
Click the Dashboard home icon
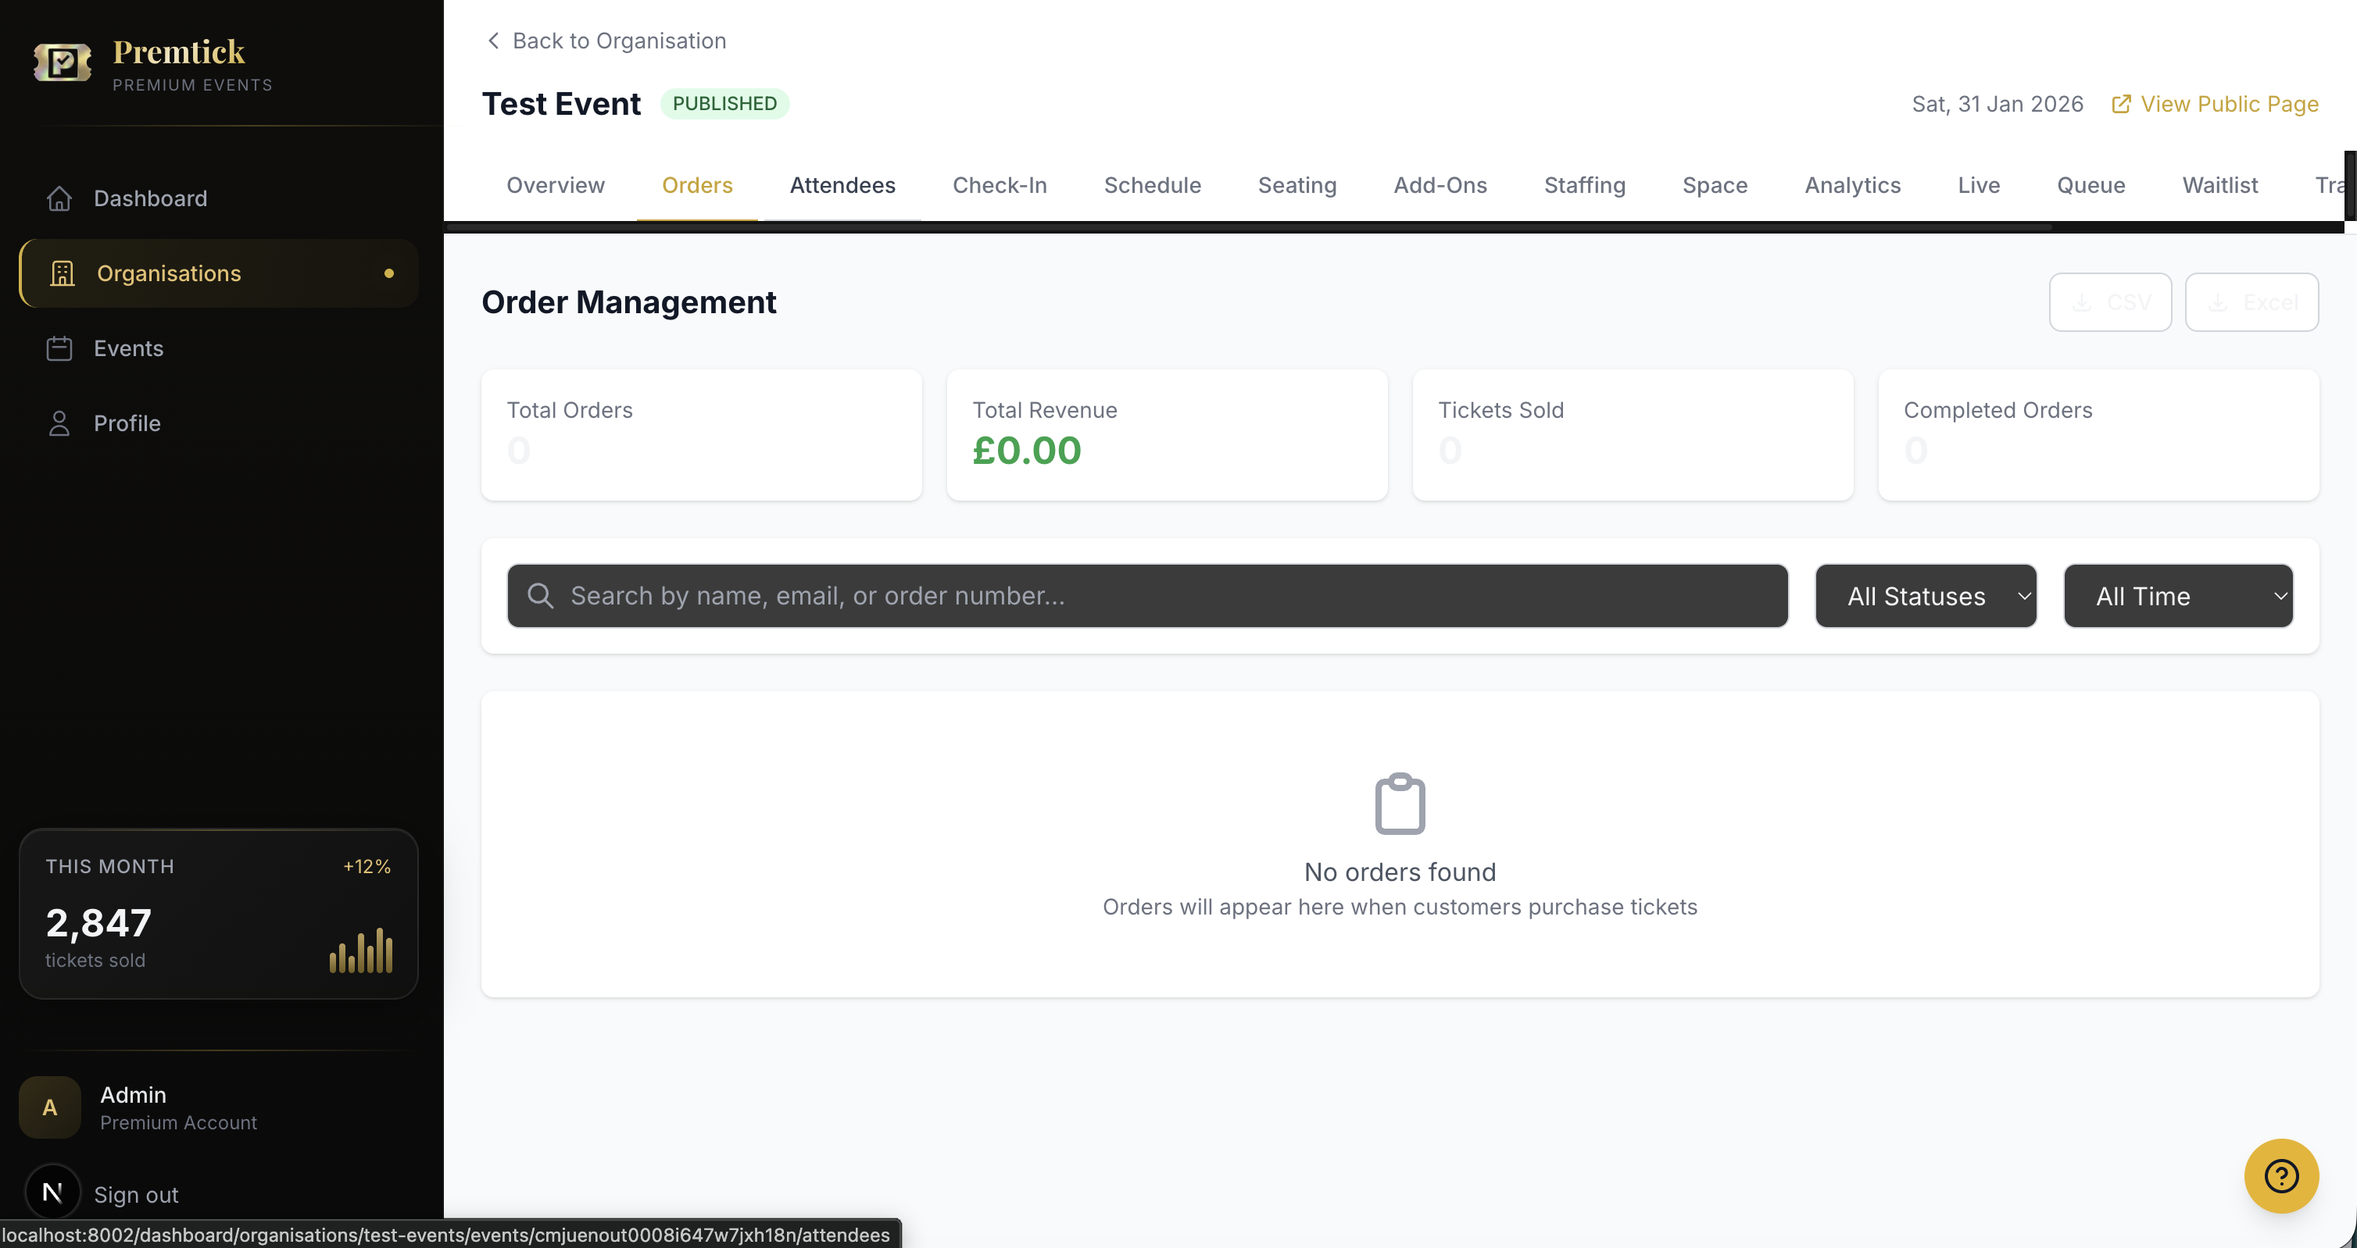pyautogui.click(x=59, y=198)
